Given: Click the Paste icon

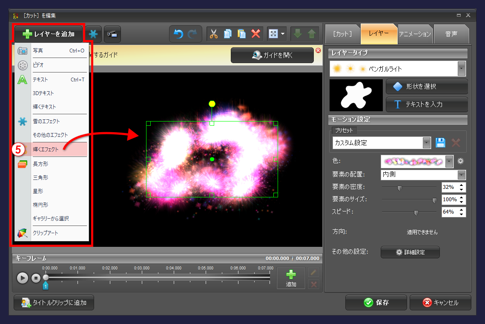Looking at the screenshot, I should point(241,34).
